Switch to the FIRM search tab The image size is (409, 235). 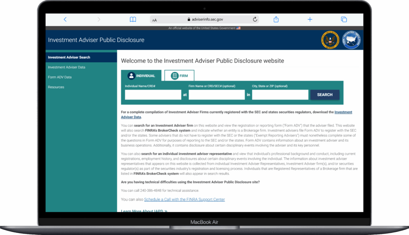pos(179,75)
